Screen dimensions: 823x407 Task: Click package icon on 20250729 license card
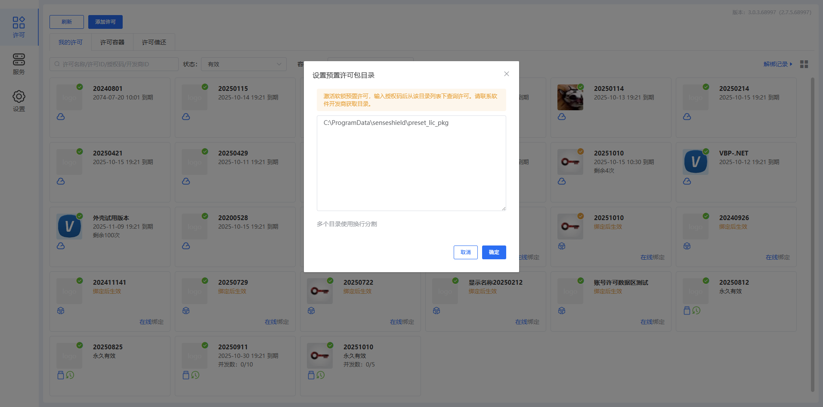(x=186, y=311)
